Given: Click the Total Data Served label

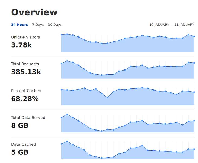Looking at the screenshot, I should point(28,118).
